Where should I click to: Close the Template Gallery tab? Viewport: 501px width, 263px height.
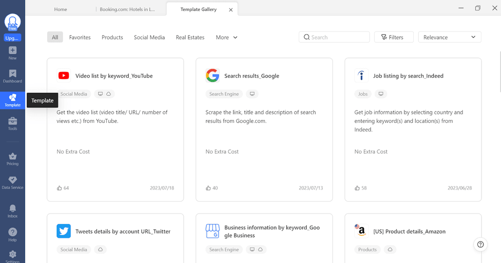tap(230, 10)
